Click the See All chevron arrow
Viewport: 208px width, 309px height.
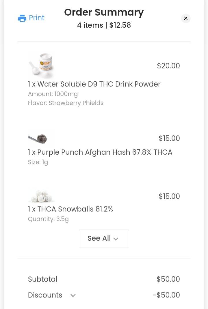pos(116,239)
